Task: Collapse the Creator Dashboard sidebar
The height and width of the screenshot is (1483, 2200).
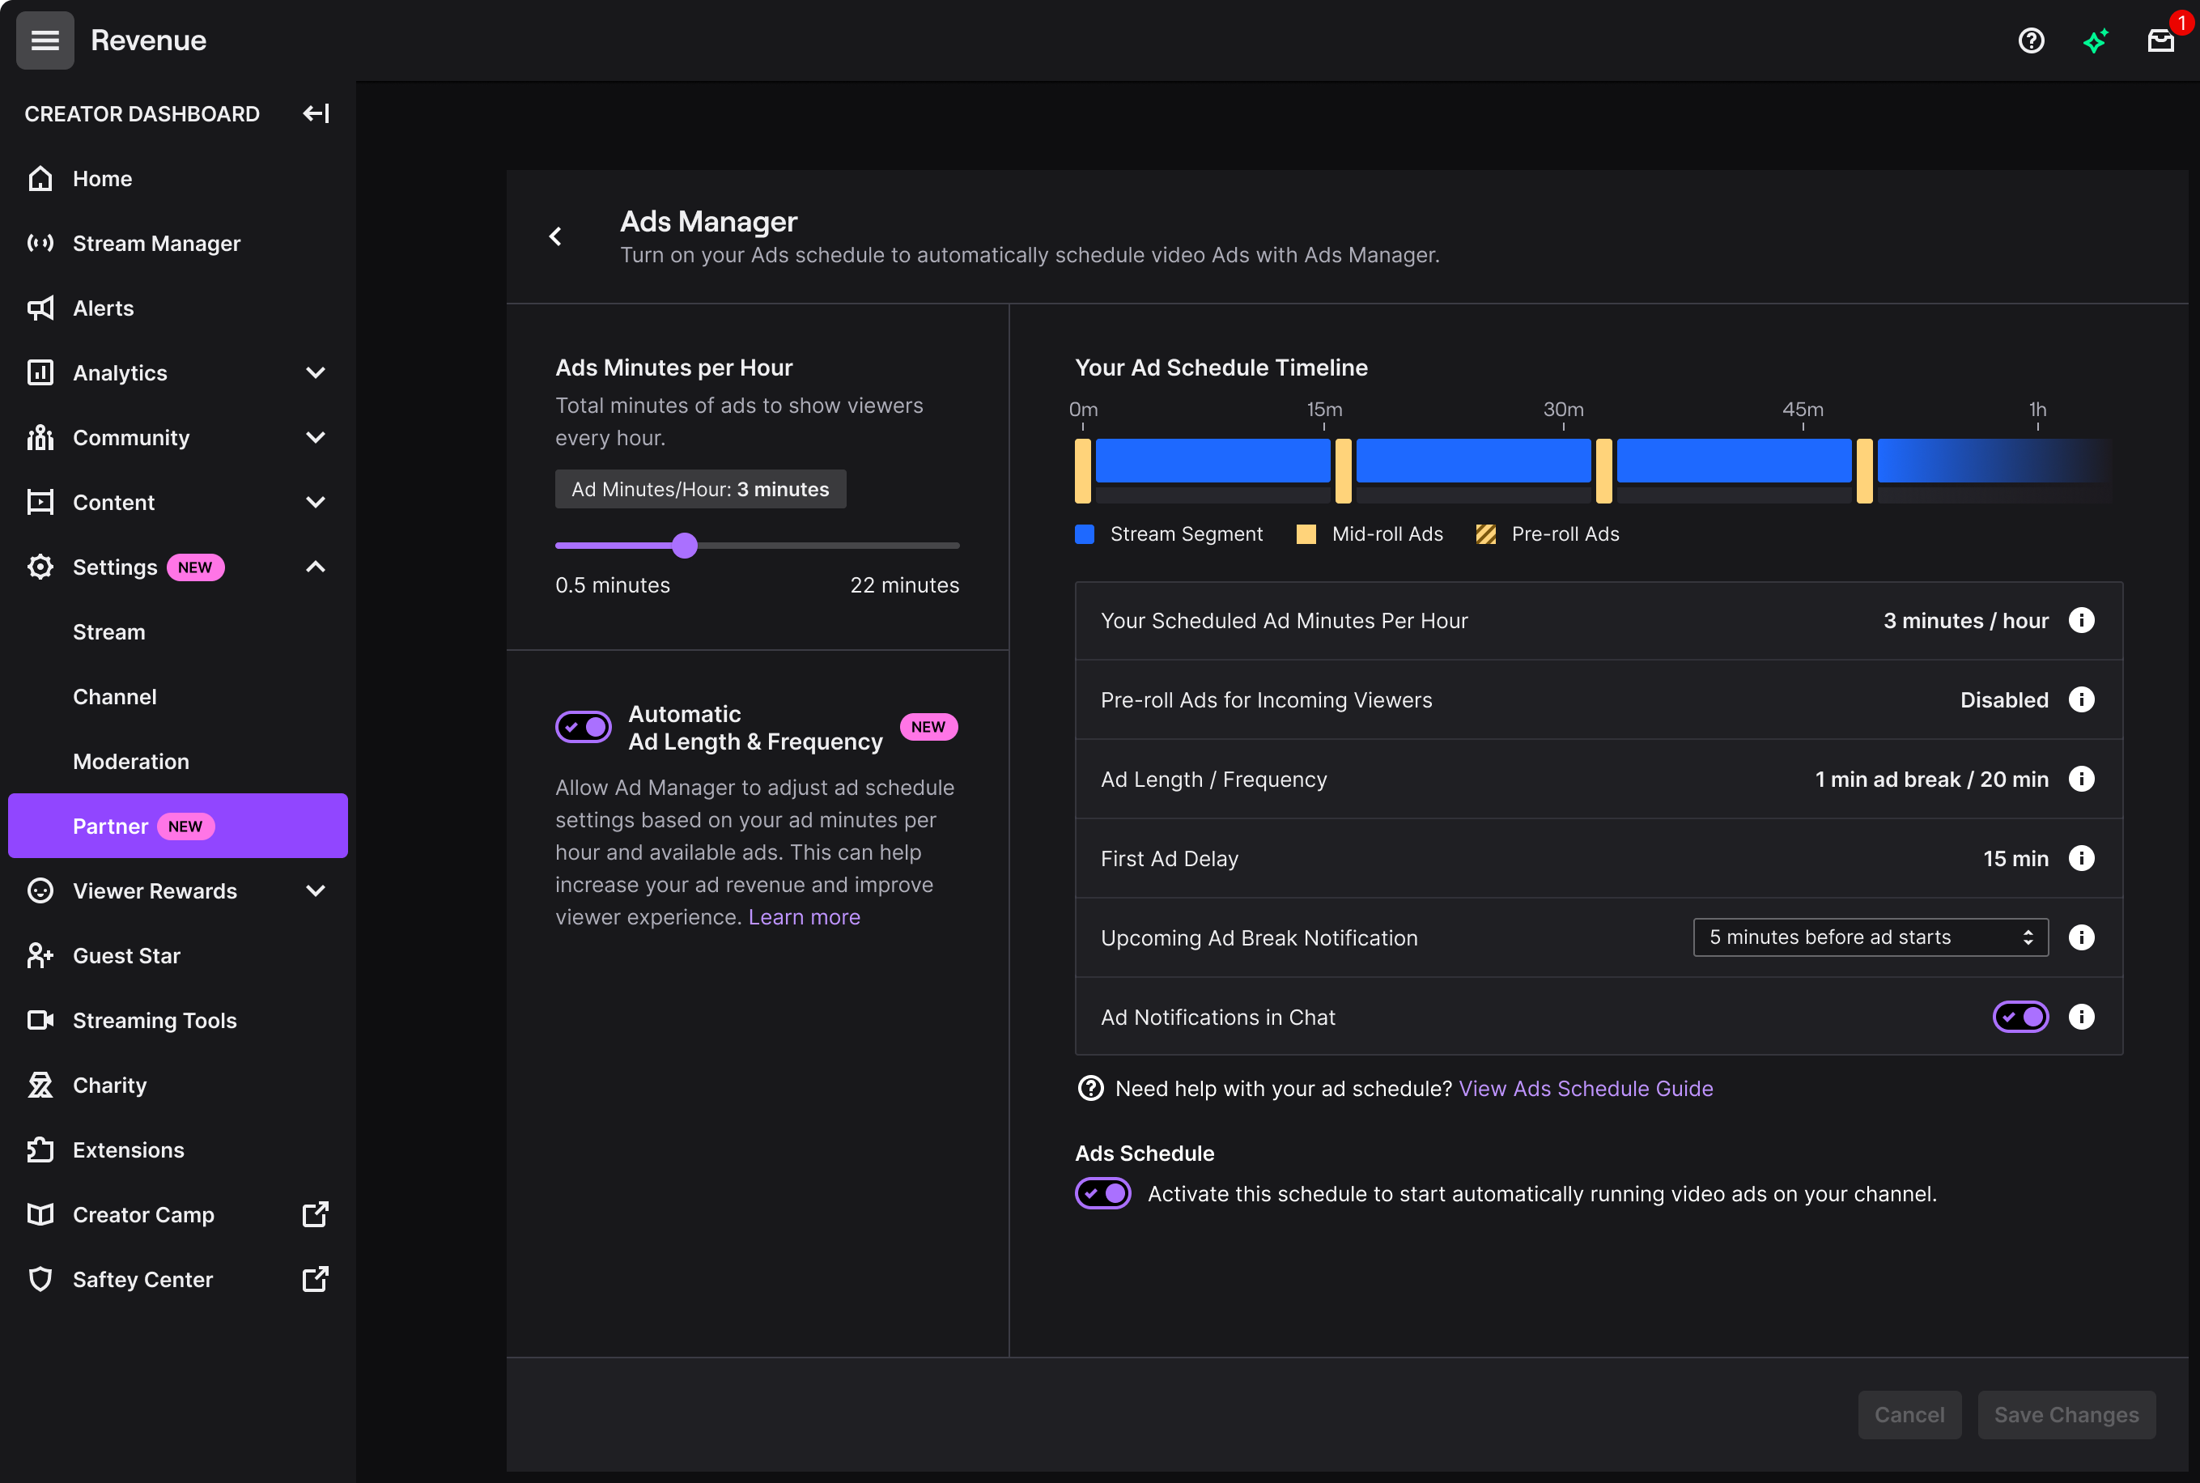Action: [316, 113]
